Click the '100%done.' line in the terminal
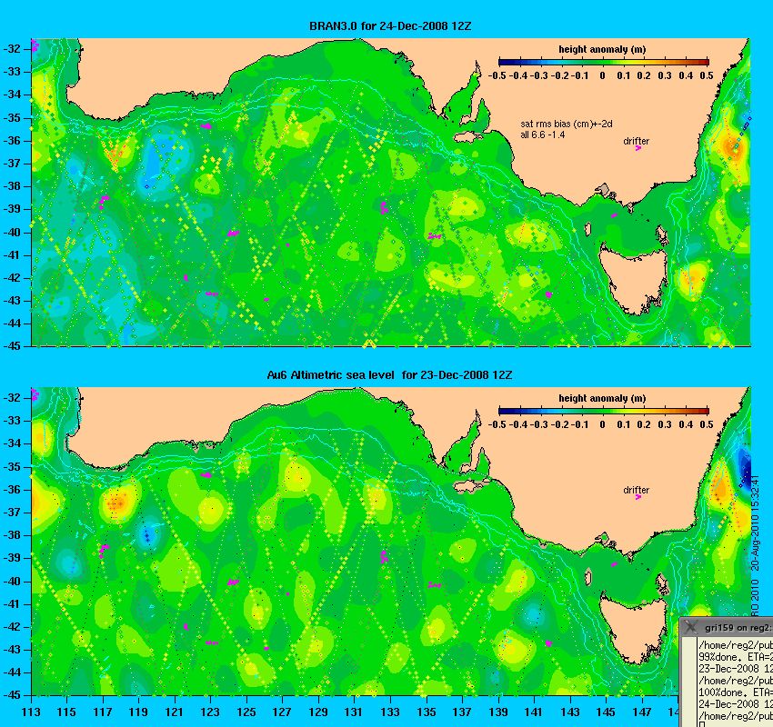Image resolution: width=773 pixels, height=727 pixels. [x=735, y=692]
